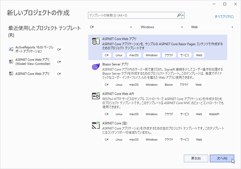Select the Blazor Server アプリ template title
The image size is (241, 169).
pos(115,64)
